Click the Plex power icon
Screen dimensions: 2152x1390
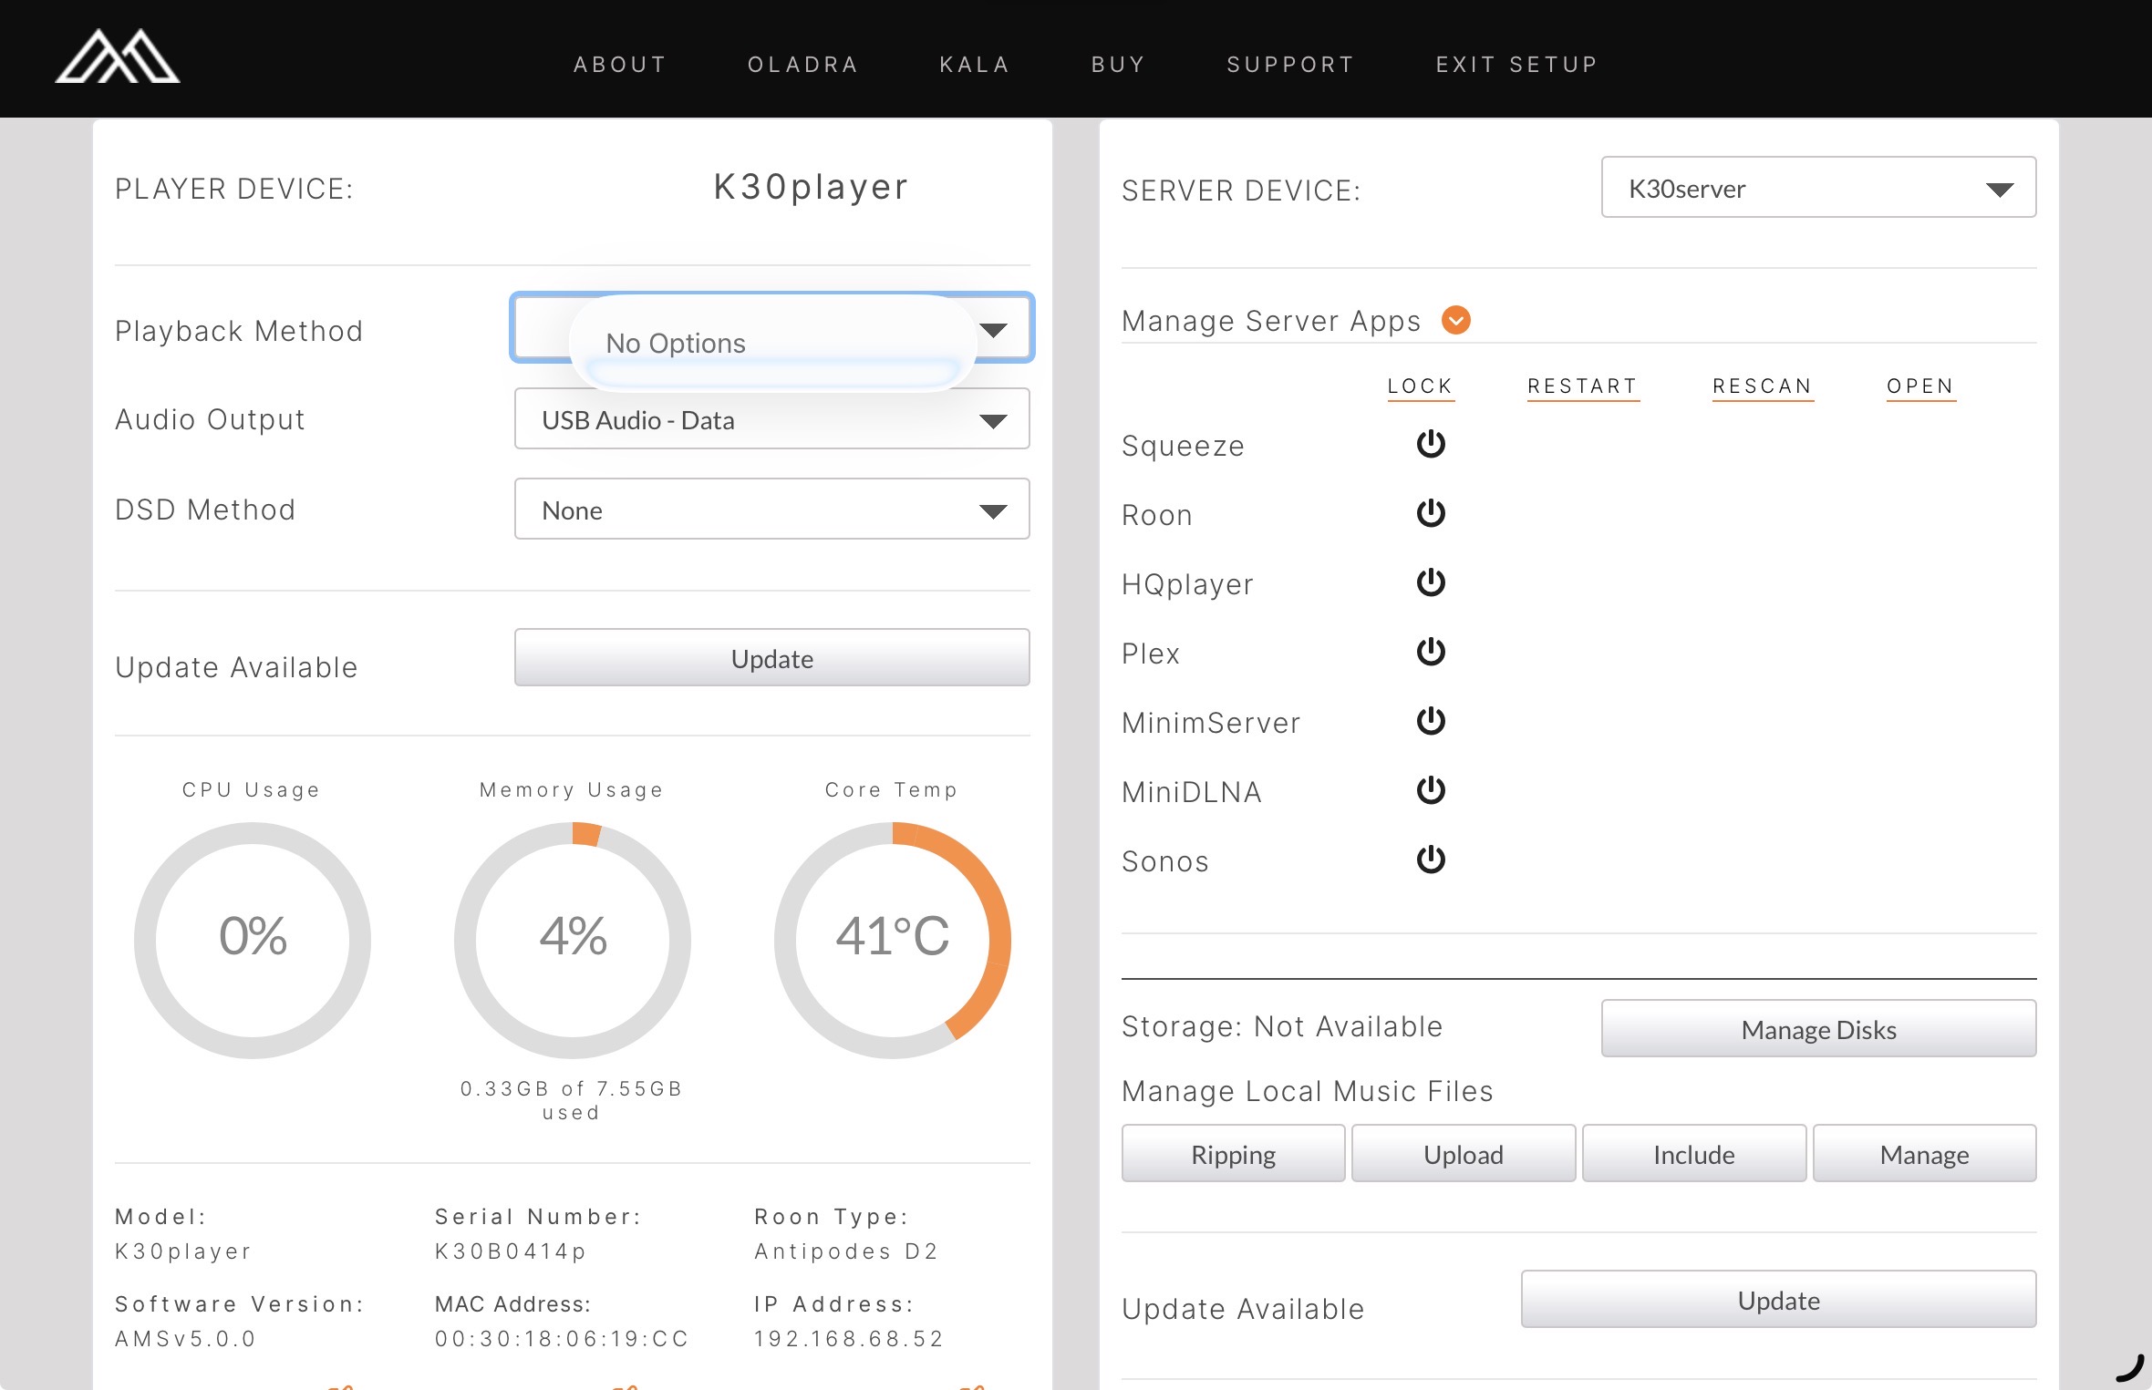(x=1430, y=652)
